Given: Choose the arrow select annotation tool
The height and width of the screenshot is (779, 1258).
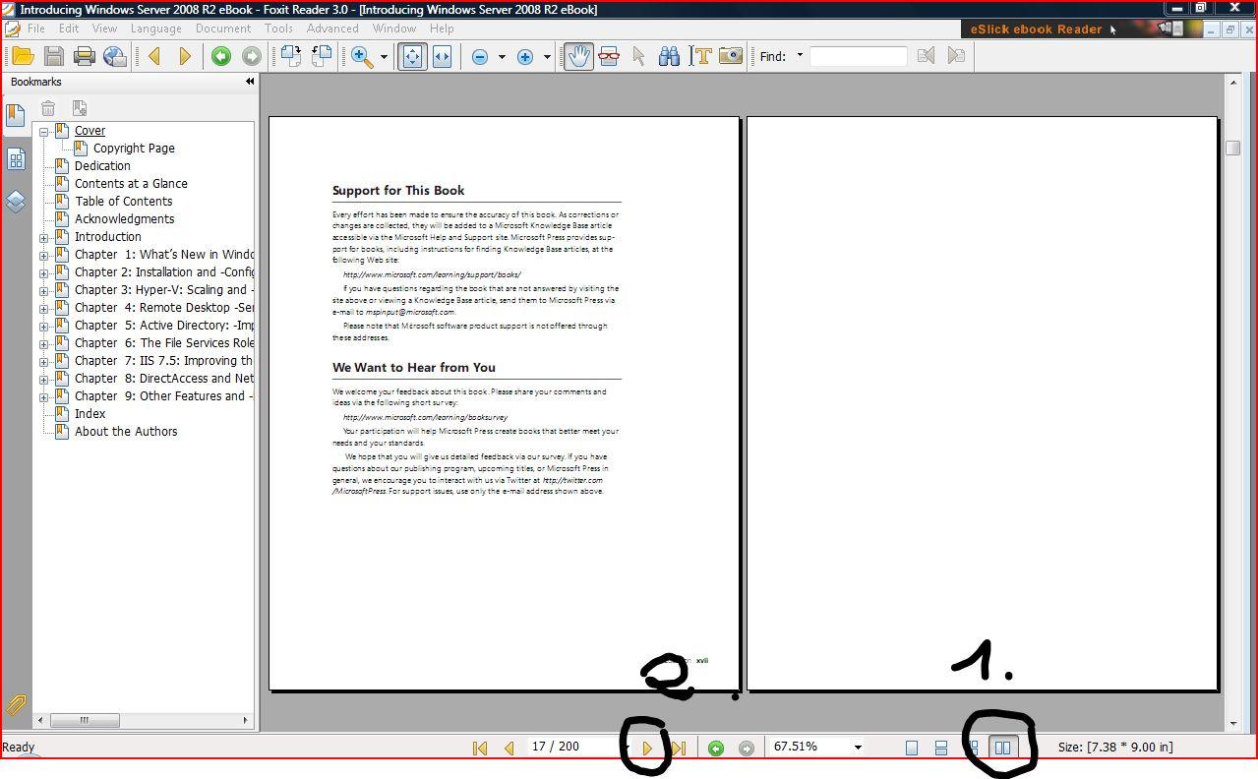Looking at the screenshot, I should click(x=639, y=56).
